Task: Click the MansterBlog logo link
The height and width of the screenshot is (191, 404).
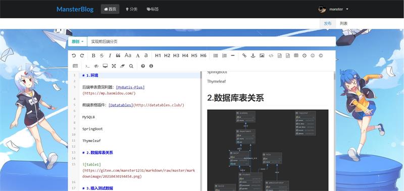Action: point(75,9)
